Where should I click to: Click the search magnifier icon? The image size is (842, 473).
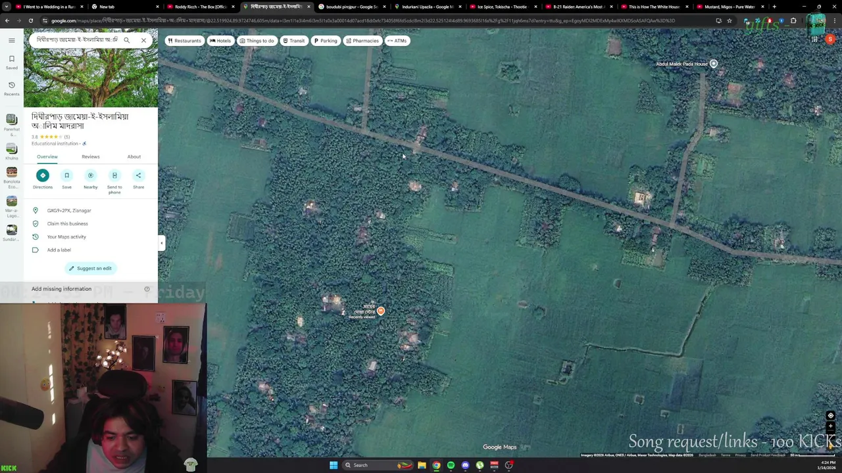point(126,40)
